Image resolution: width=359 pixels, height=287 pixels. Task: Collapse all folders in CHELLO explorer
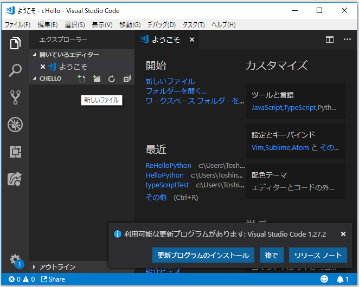(127, 79)
